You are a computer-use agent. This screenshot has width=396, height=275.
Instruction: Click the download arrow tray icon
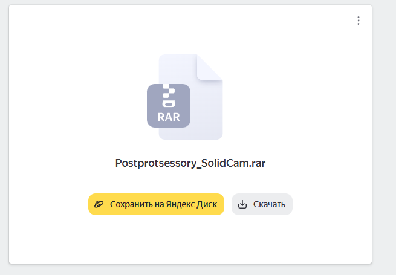(242, 204)
